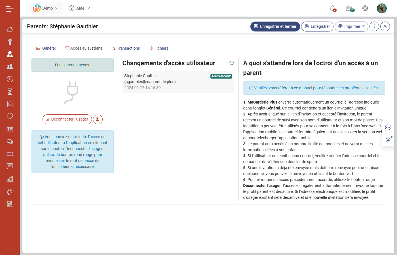
Task: Click Enregistrer et fermer
Action: coord(275,26)
